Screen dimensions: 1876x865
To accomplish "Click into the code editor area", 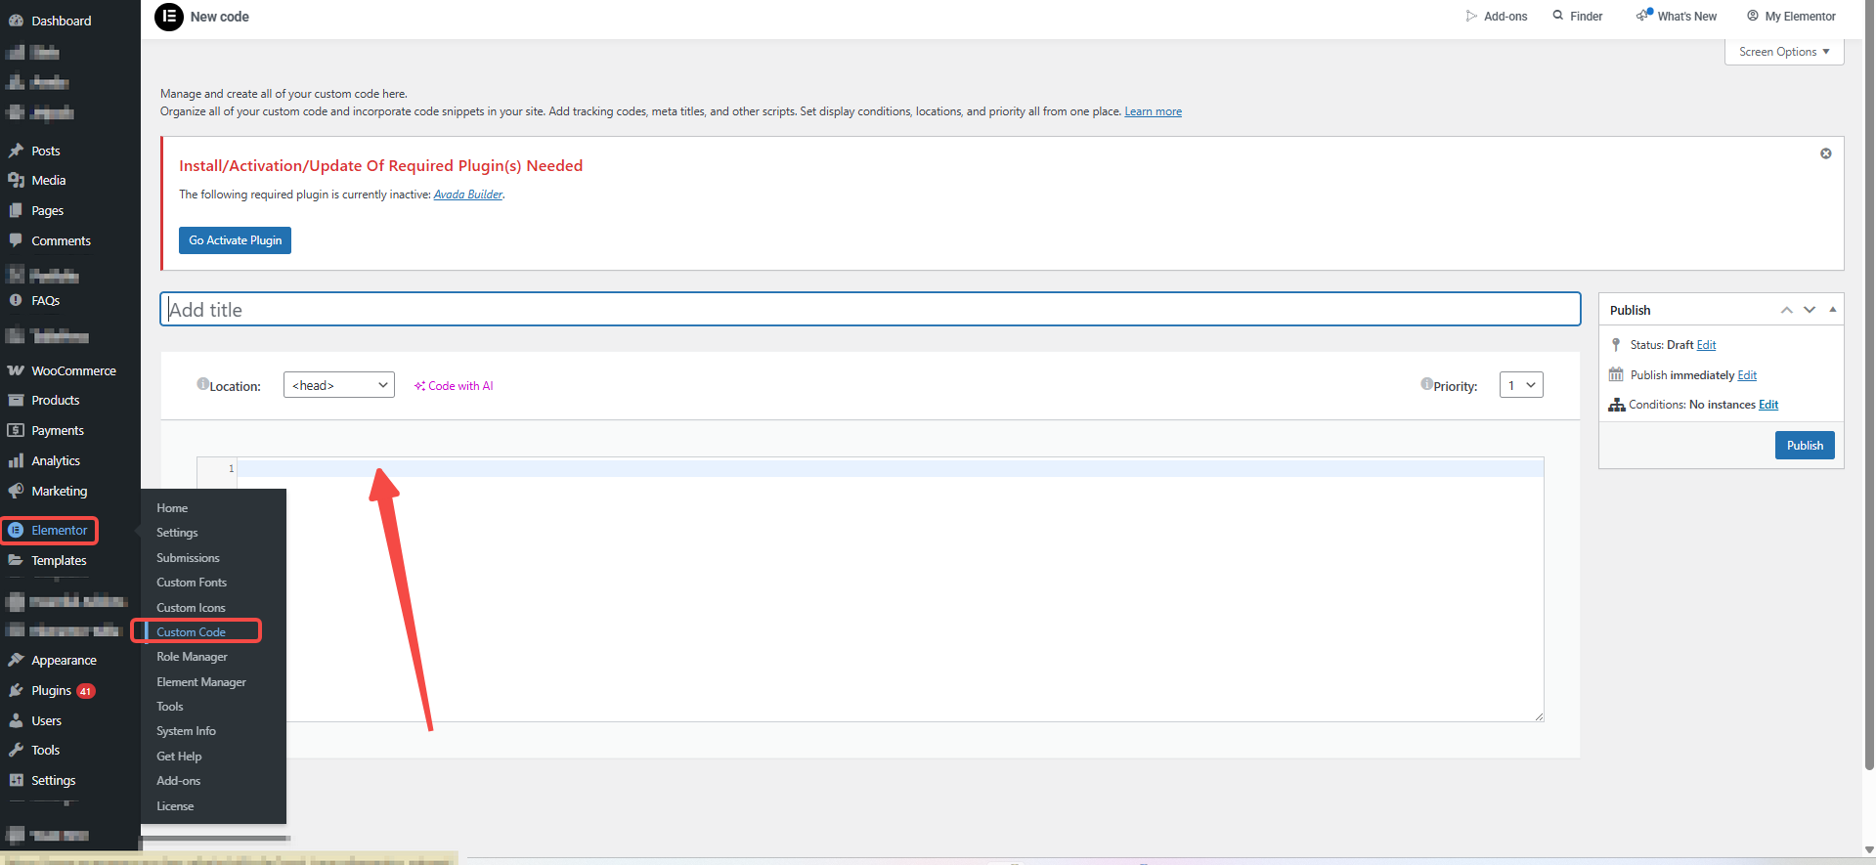I will (890, 589).
